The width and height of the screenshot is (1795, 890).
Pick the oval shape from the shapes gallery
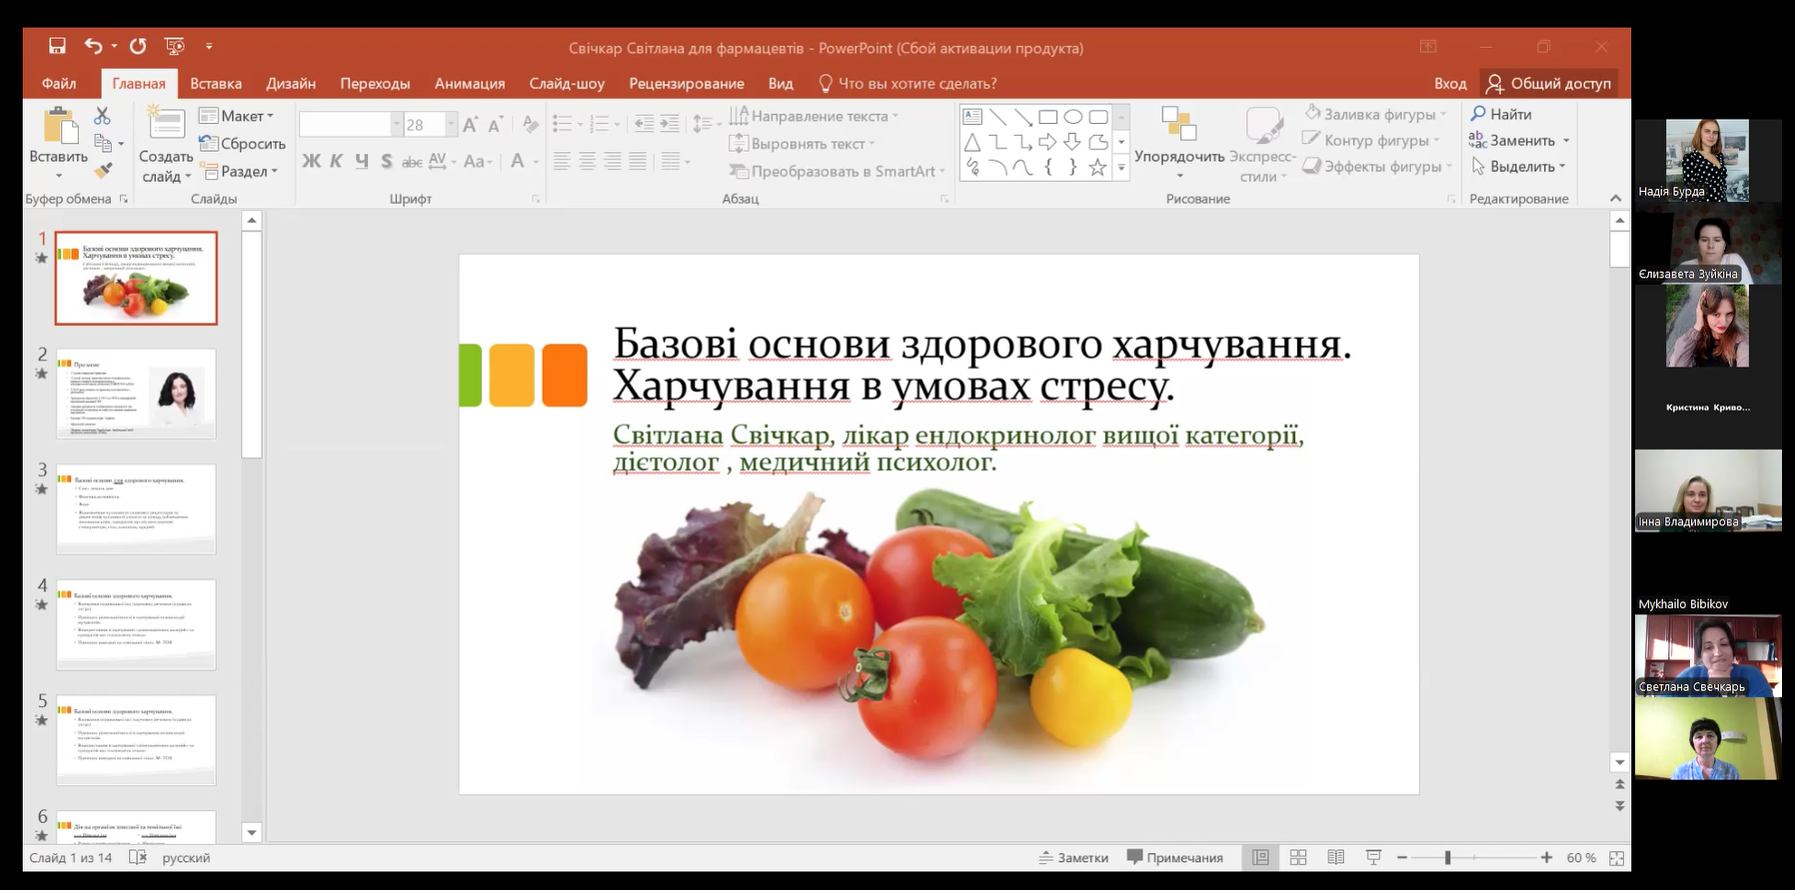pyautogui.click(x=1073, y=117)
